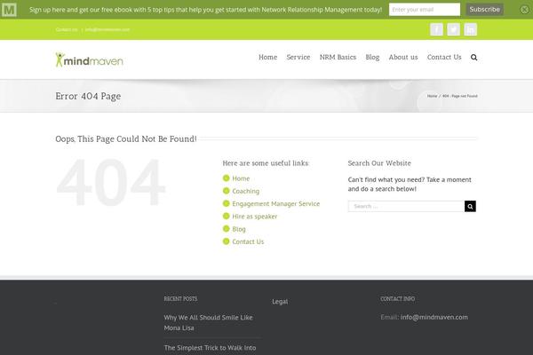Open the Legal footer link
The height and width of the screenshot is (355, 533).
[x=280, y=302]
